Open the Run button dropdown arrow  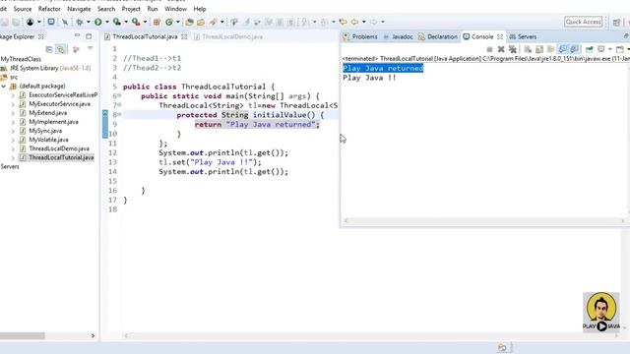tap(107, 22)
